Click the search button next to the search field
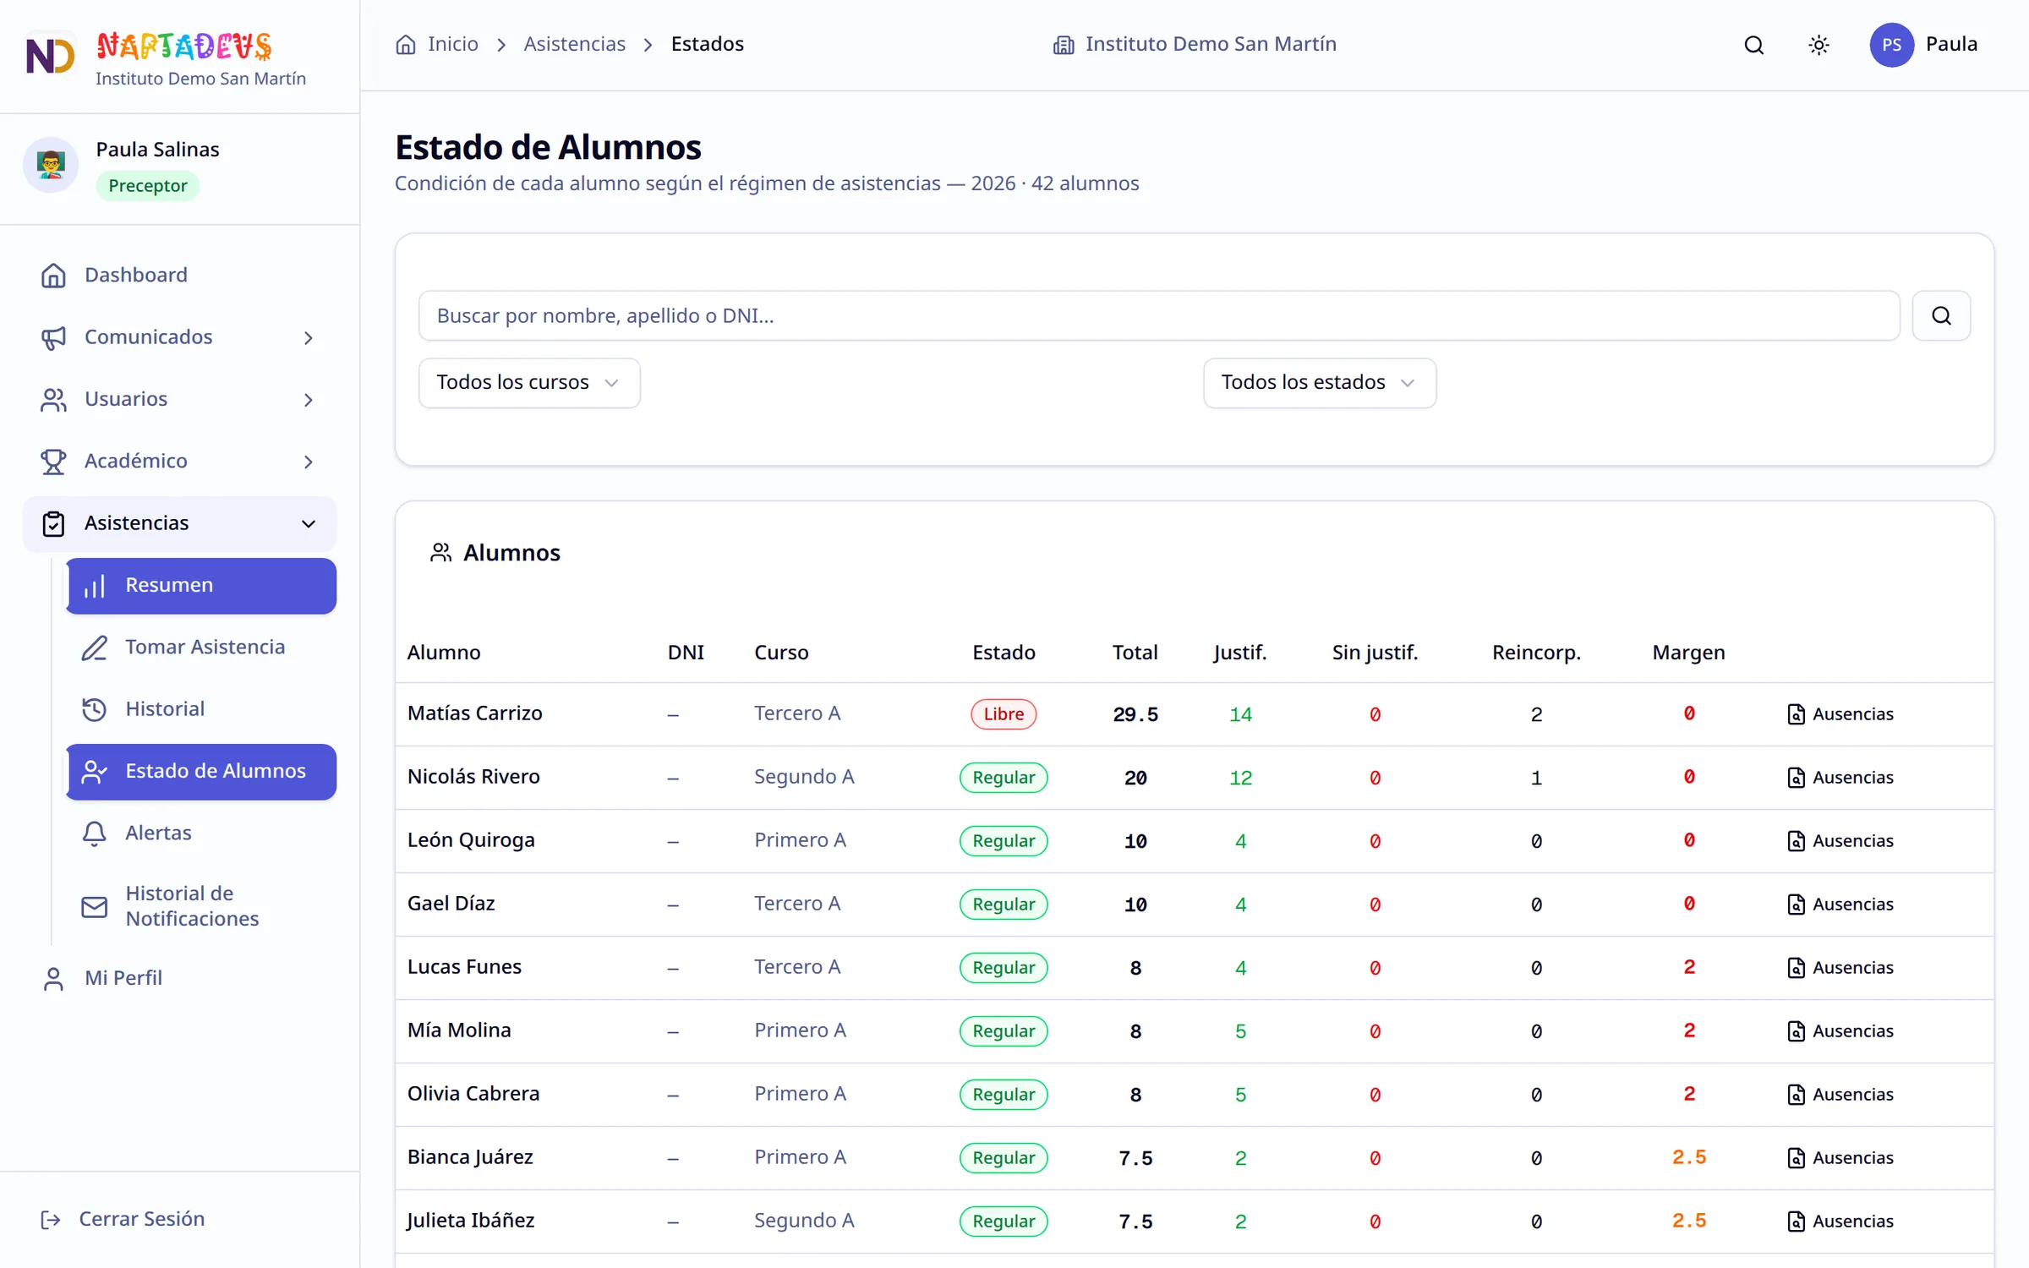The width and height of the screenshot is (2029, 1268). tap(1941, 316)
